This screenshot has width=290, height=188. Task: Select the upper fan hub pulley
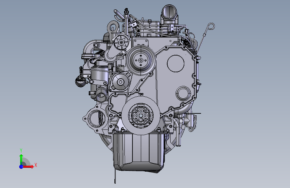pyautogui.click(x=141, y=60)
